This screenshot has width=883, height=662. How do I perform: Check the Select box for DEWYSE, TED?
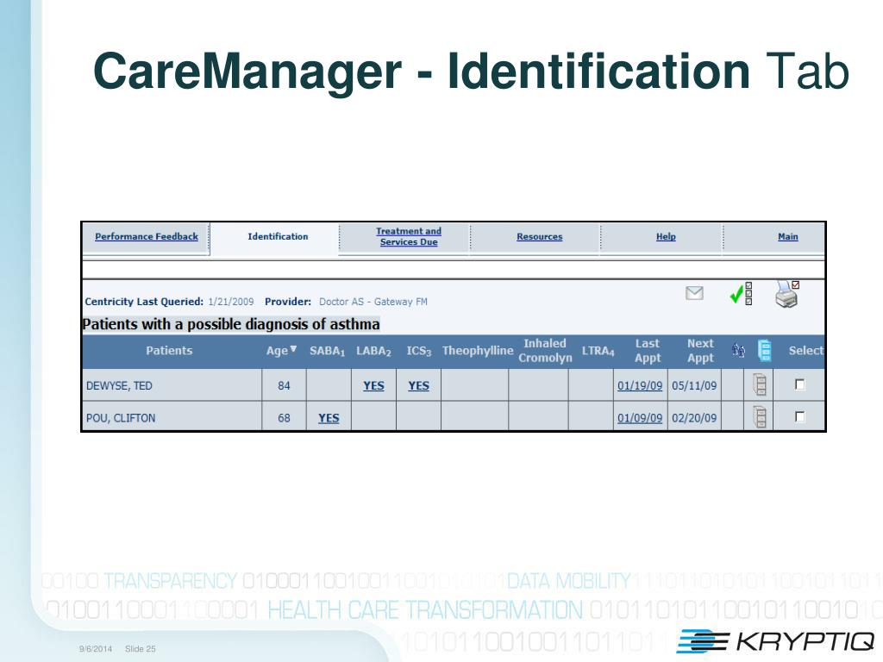coord(799,384)
